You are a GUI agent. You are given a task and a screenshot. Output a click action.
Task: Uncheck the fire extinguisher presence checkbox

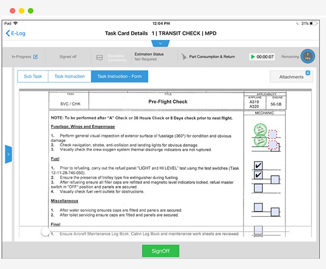point(258,175)
